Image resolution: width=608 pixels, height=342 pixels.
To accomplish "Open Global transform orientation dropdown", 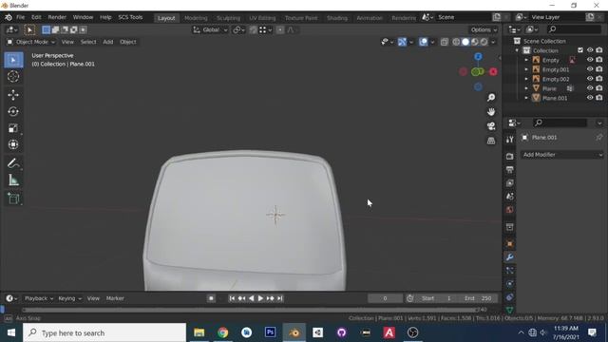I will tap(210, 29).
